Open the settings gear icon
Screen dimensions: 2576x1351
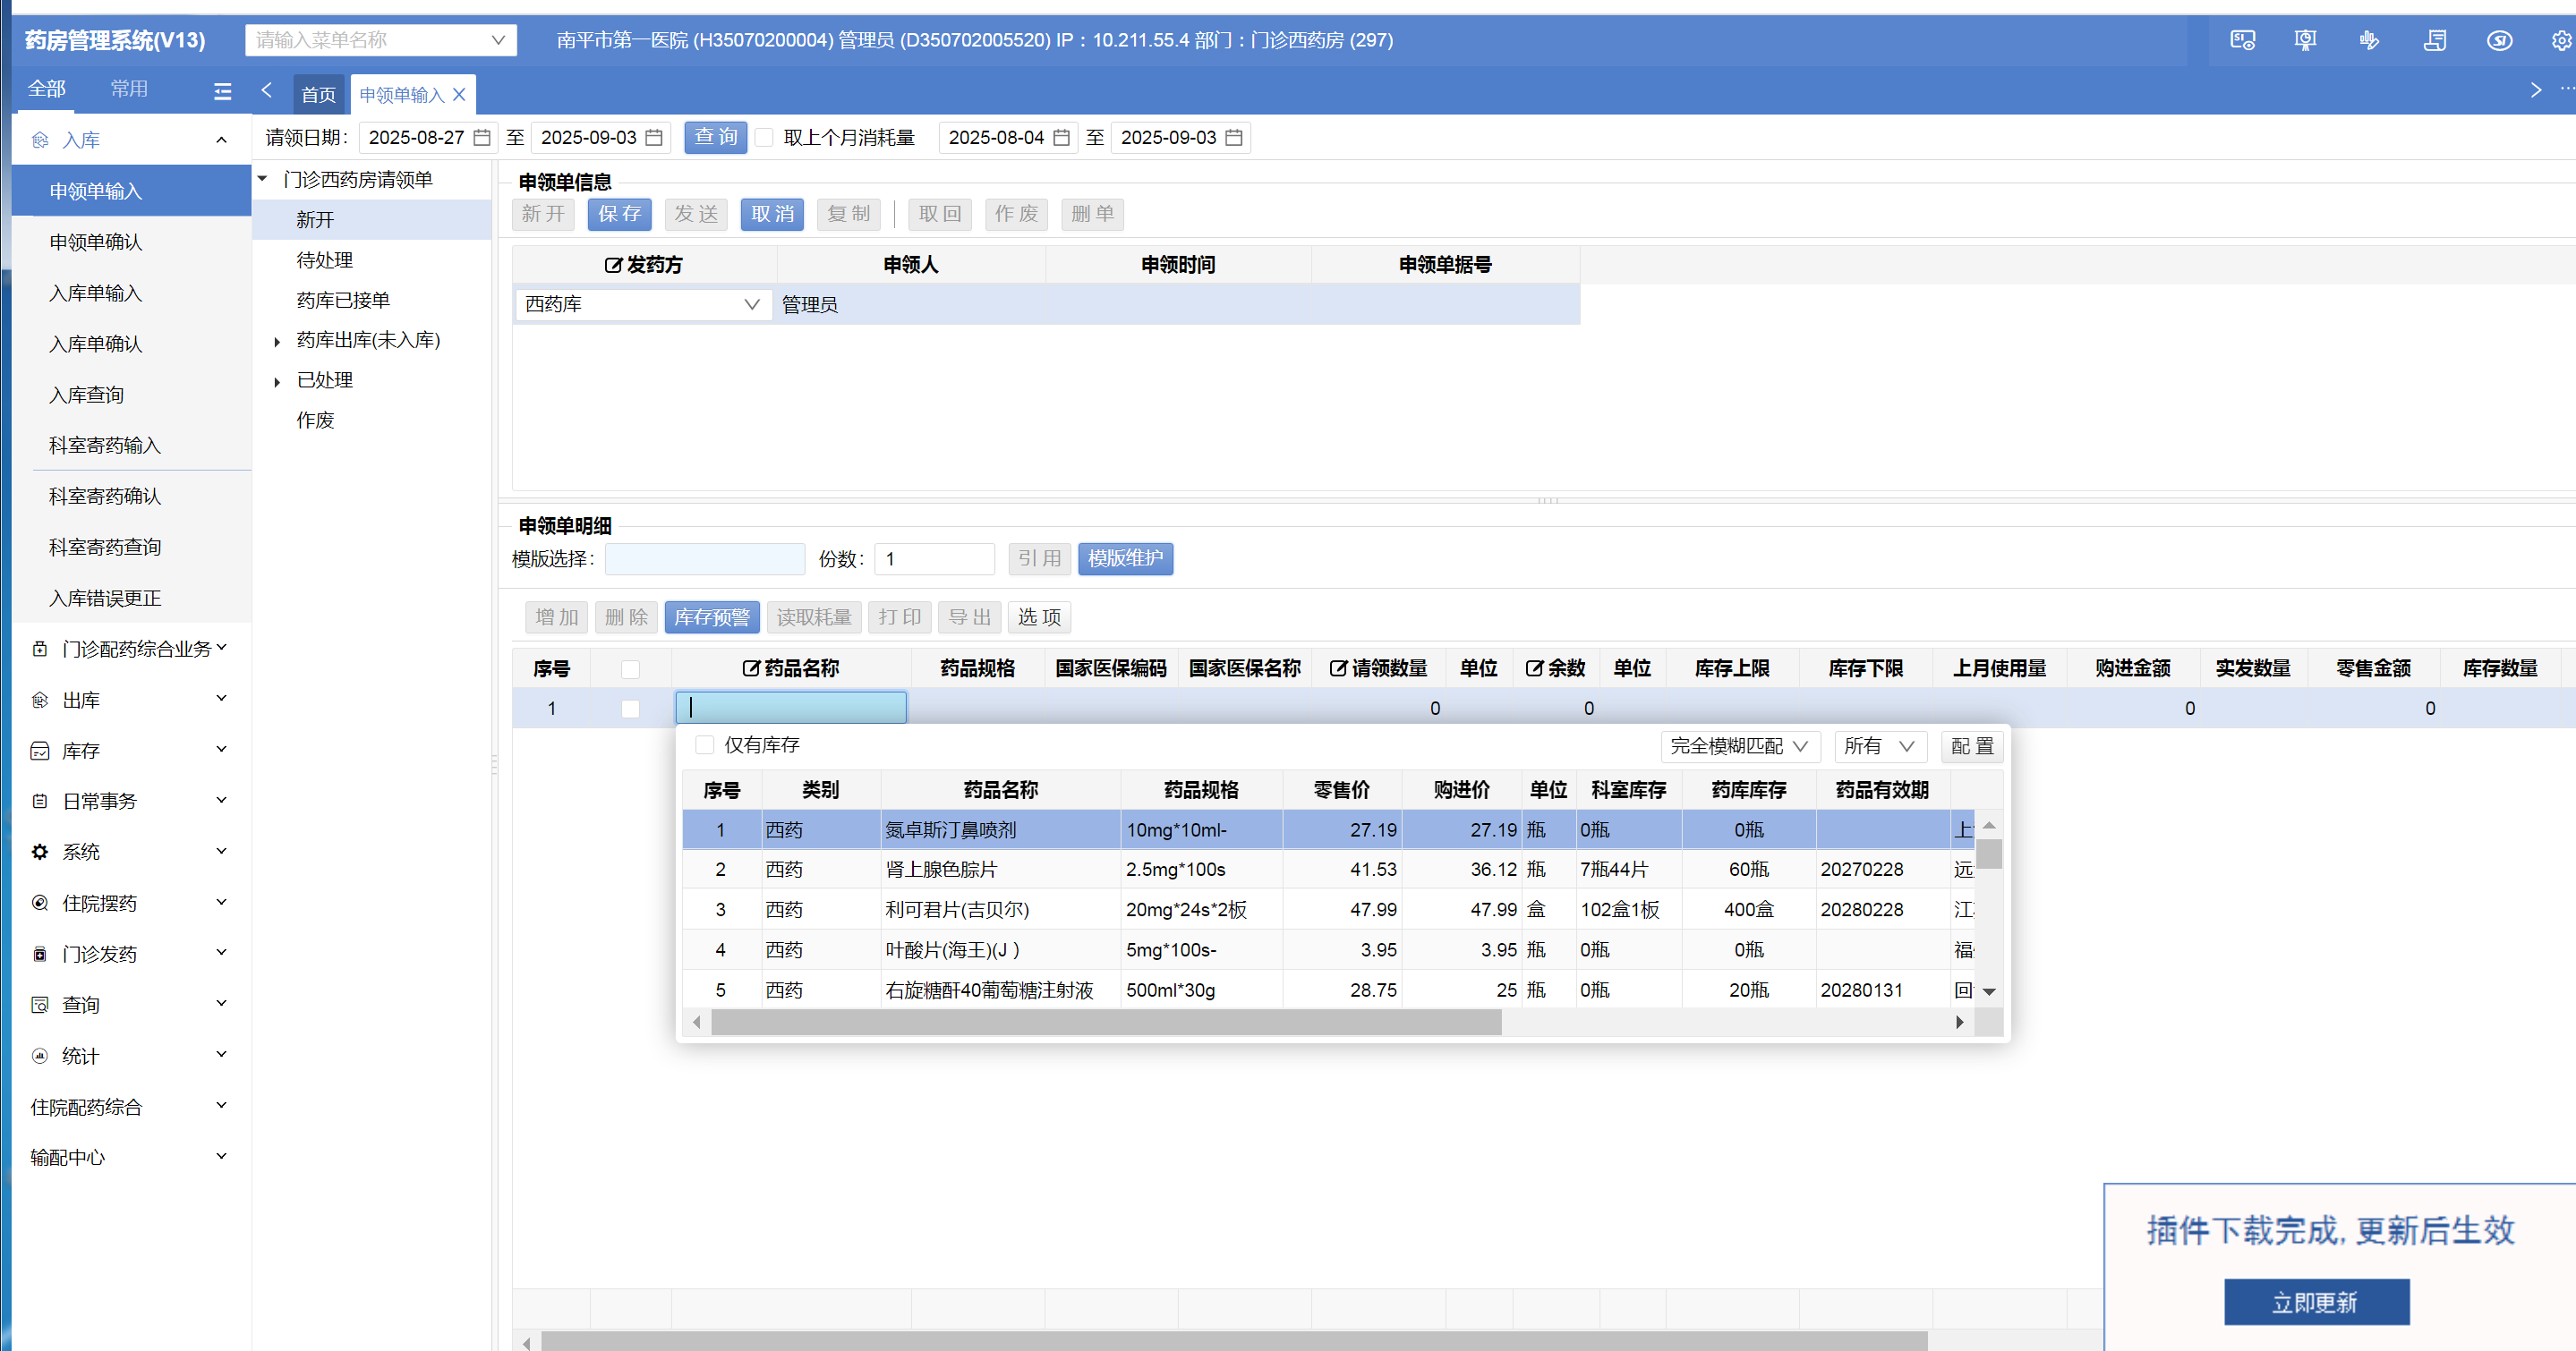2561,40
